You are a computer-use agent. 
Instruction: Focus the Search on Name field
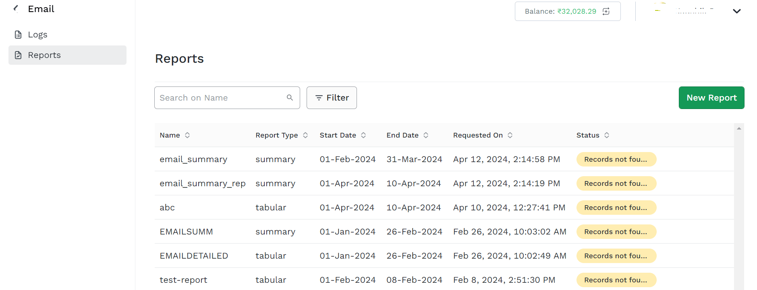pos(227,98)
